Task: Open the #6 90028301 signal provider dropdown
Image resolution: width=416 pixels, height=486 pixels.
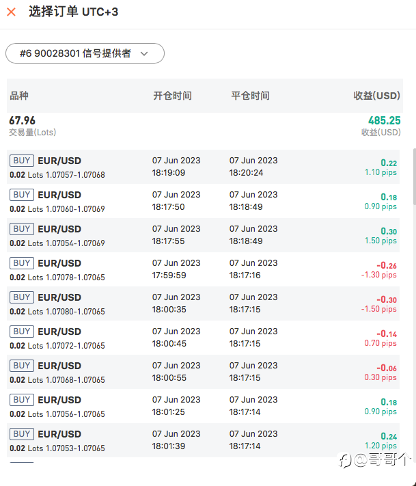Action: pyautogui.click(x=85, y=53)
